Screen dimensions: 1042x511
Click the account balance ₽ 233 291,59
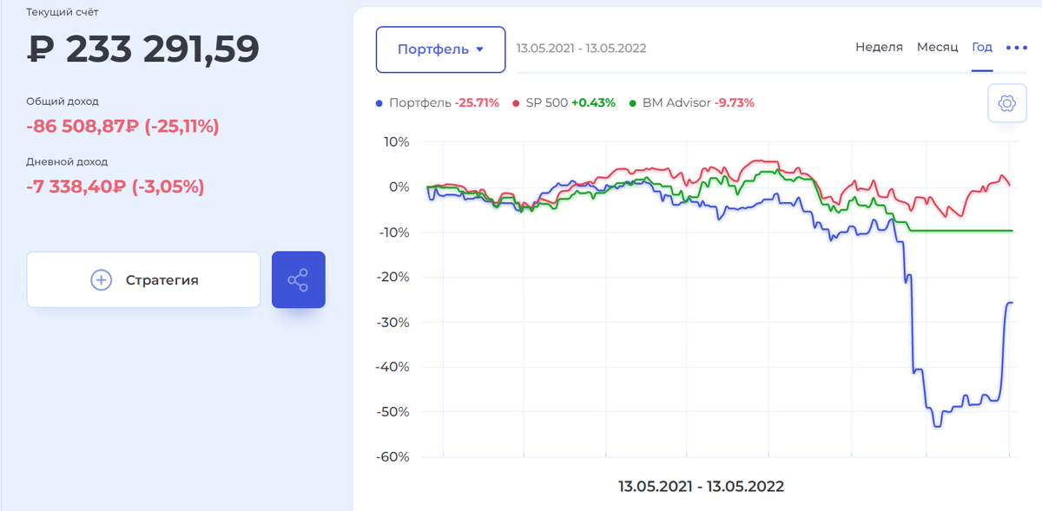(x=143, y=49)
